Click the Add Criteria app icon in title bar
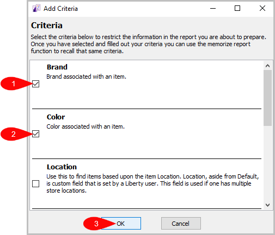The width and height of the screenshot is (275, 235). (36, 8)
